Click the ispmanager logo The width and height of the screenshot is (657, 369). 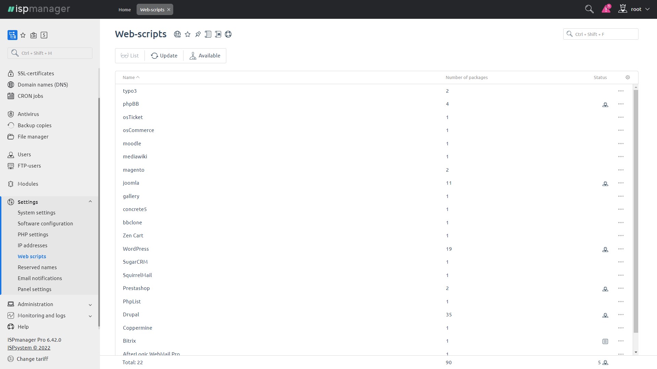click(39, 9)
